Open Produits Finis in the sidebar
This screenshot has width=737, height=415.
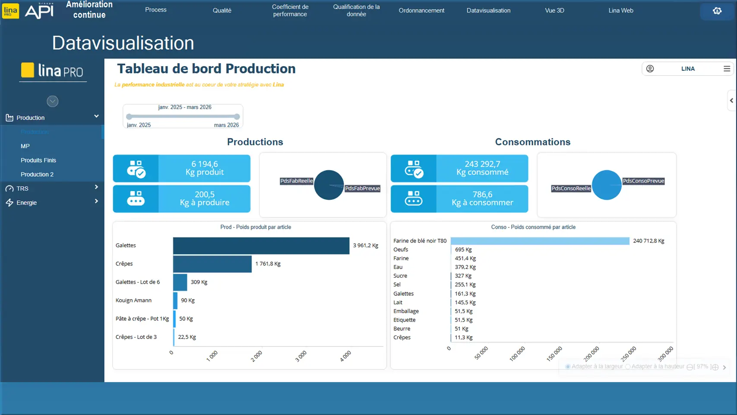click(38, 160)
